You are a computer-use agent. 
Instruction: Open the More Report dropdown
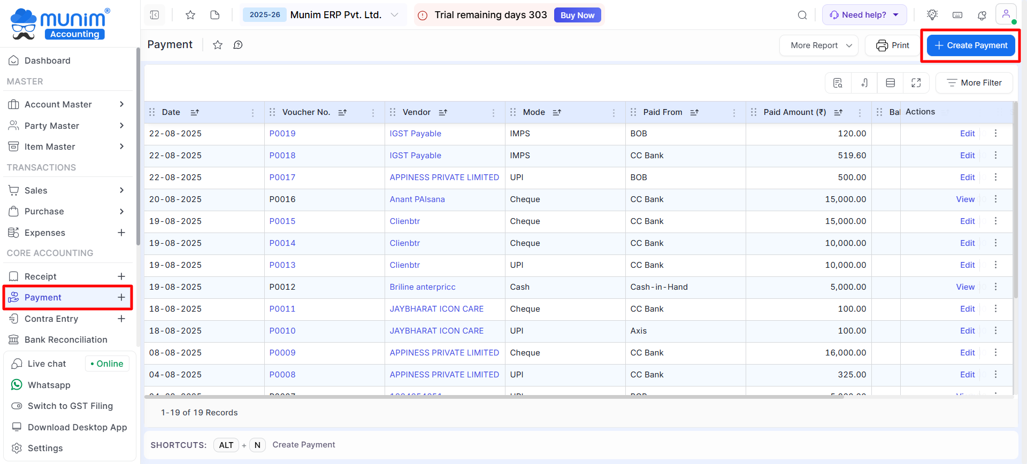[x=819, y=45]
